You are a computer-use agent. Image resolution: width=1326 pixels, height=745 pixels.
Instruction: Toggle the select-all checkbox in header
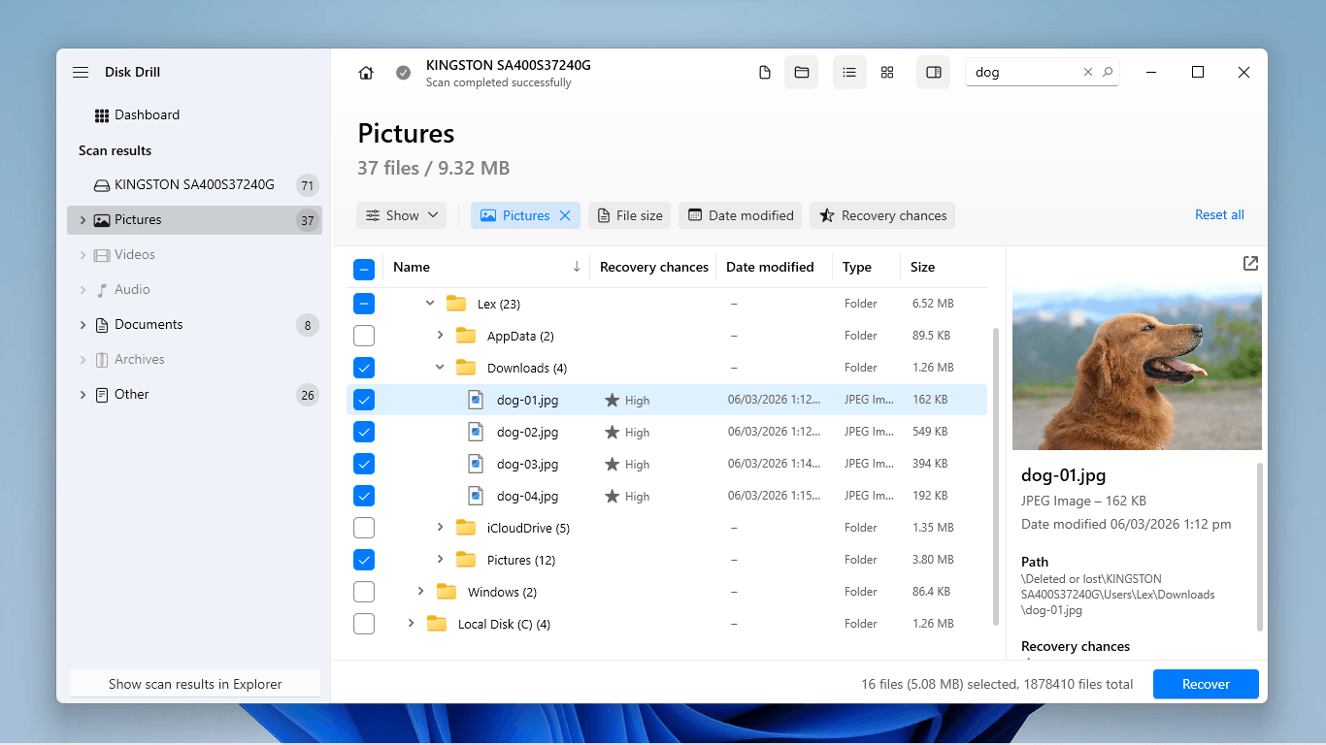pos(364,269)
